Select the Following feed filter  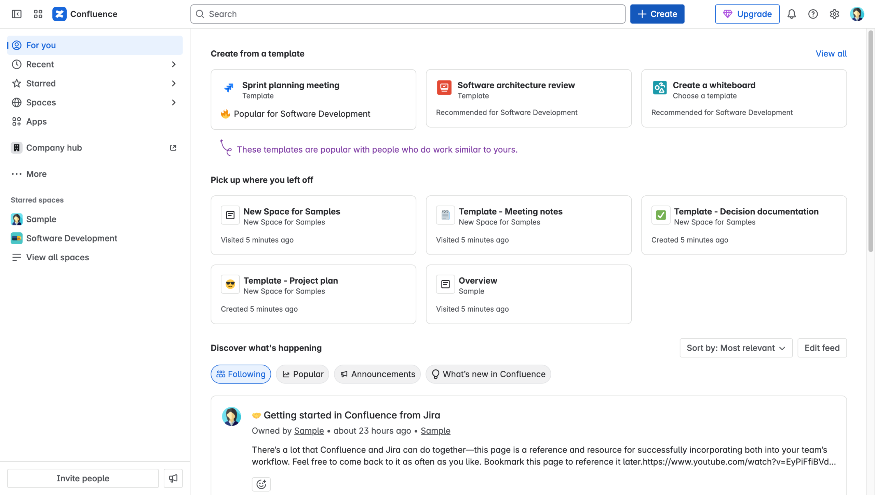pyautogui.click(x=241, y=374)
